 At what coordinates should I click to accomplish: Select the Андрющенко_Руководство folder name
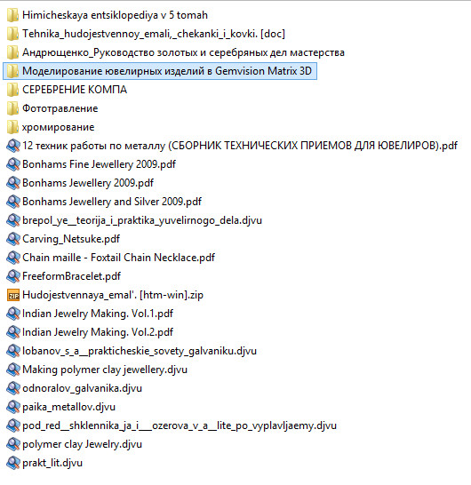click(183, 52)
